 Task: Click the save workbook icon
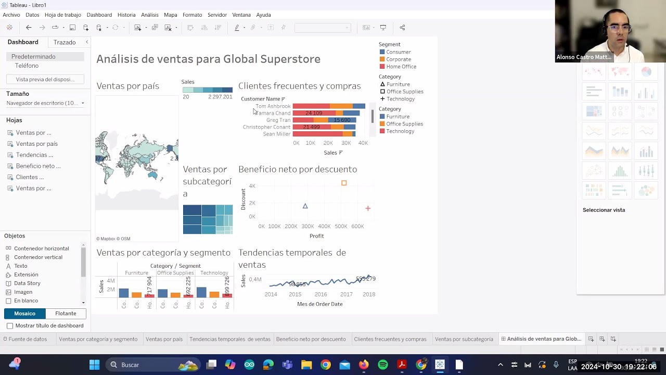coord(72,28)
